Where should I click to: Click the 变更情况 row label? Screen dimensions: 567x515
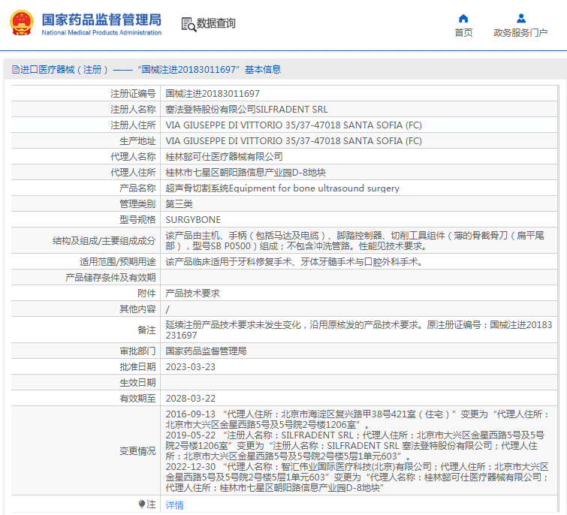point(137,450)
